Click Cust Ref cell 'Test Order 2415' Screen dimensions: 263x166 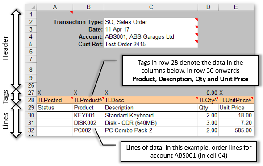point(150,44)
